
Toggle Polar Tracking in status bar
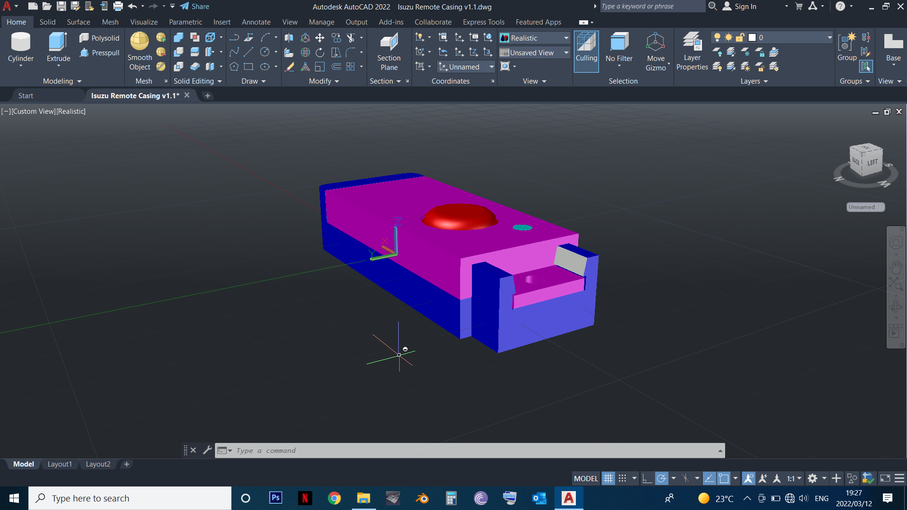[x=662, y=478]
